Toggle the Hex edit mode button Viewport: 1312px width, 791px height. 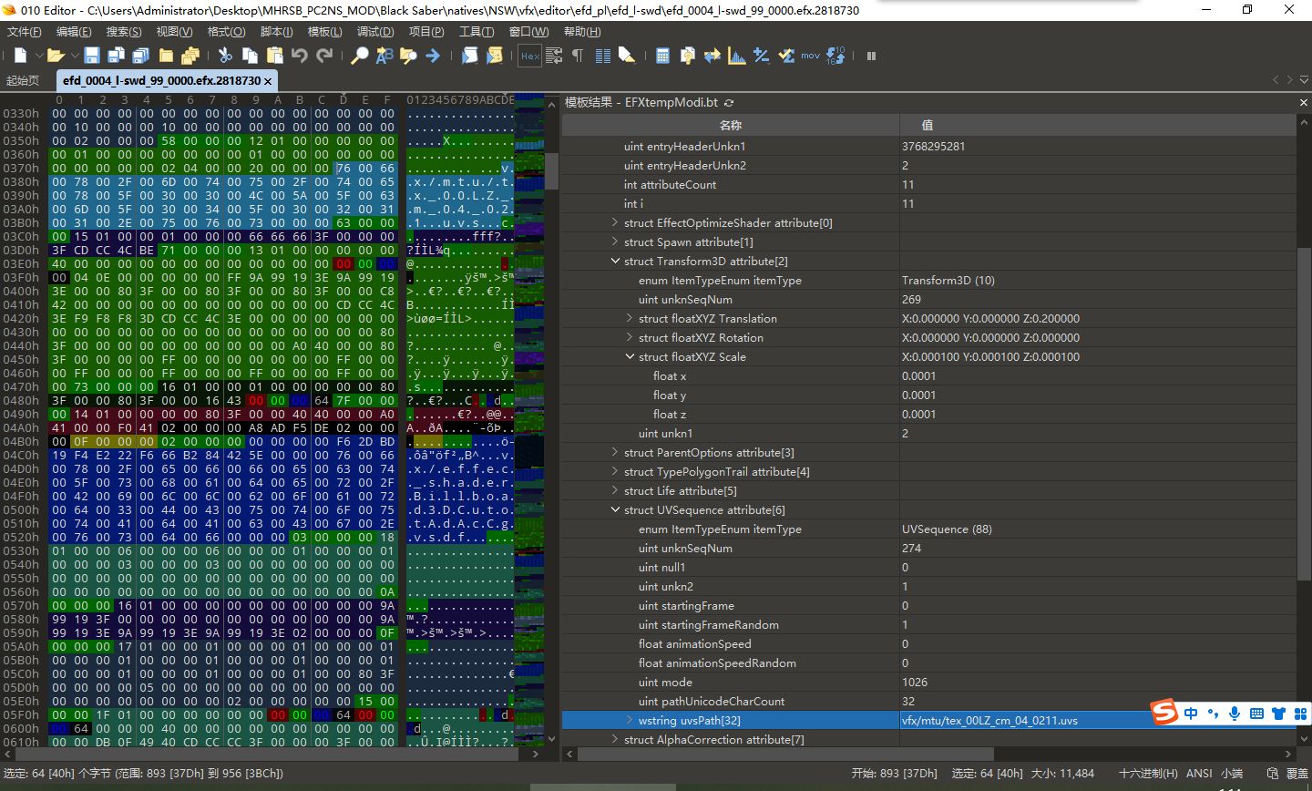(x=530, y=55)
